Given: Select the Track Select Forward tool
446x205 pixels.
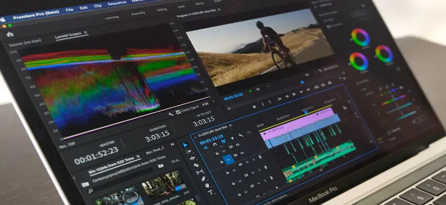Looking at the screenshot, I should 188,152.
